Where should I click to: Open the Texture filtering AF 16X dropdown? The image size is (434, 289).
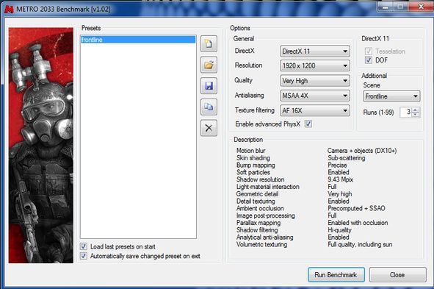point(315,110)
